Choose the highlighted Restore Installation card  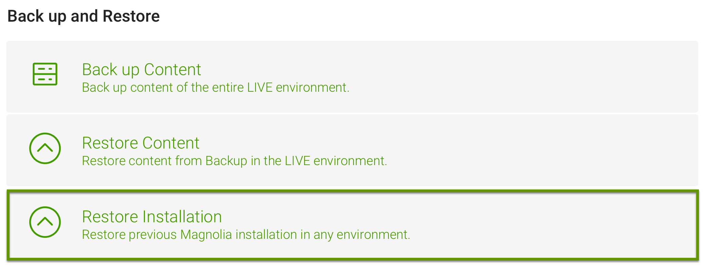[x=353, y=225]
